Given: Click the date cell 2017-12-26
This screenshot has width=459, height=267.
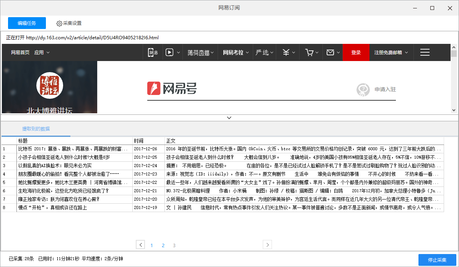Looking at the screenshot, I should (x=148, y=149).
